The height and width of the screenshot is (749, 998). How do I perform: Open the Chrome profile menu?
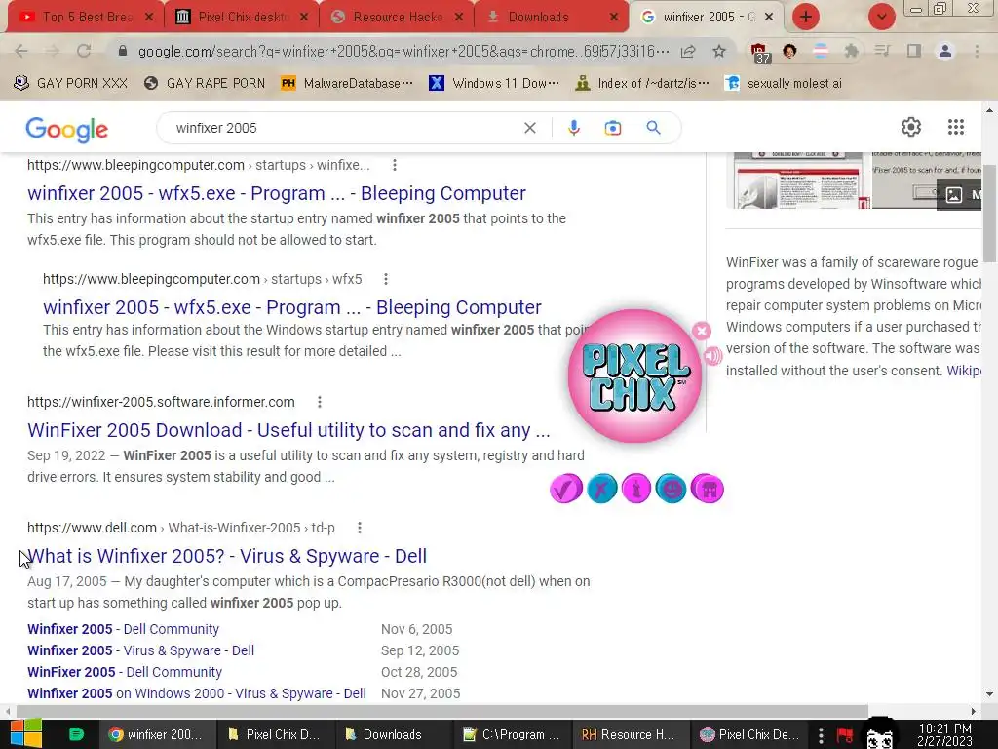(x=945, y=51)
